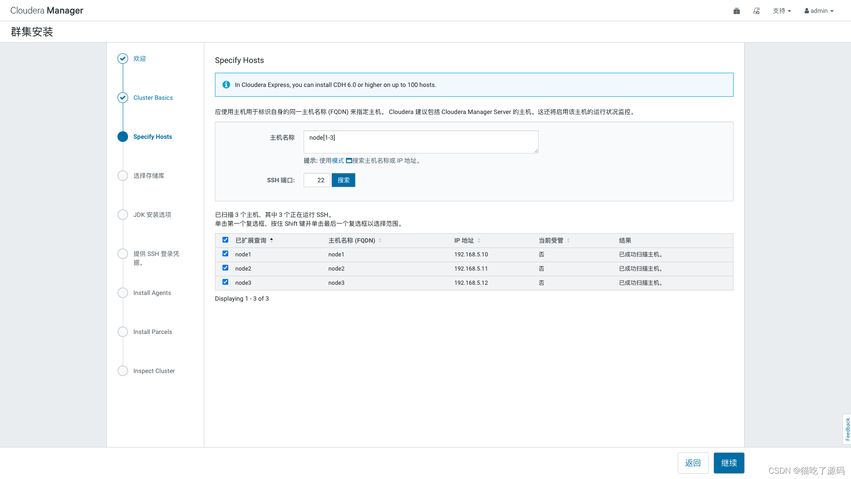The height and width of the screenshot is (479, 851).
Task: Uncheck the node1 host checkbox
Action: click(x=225, y=254)
